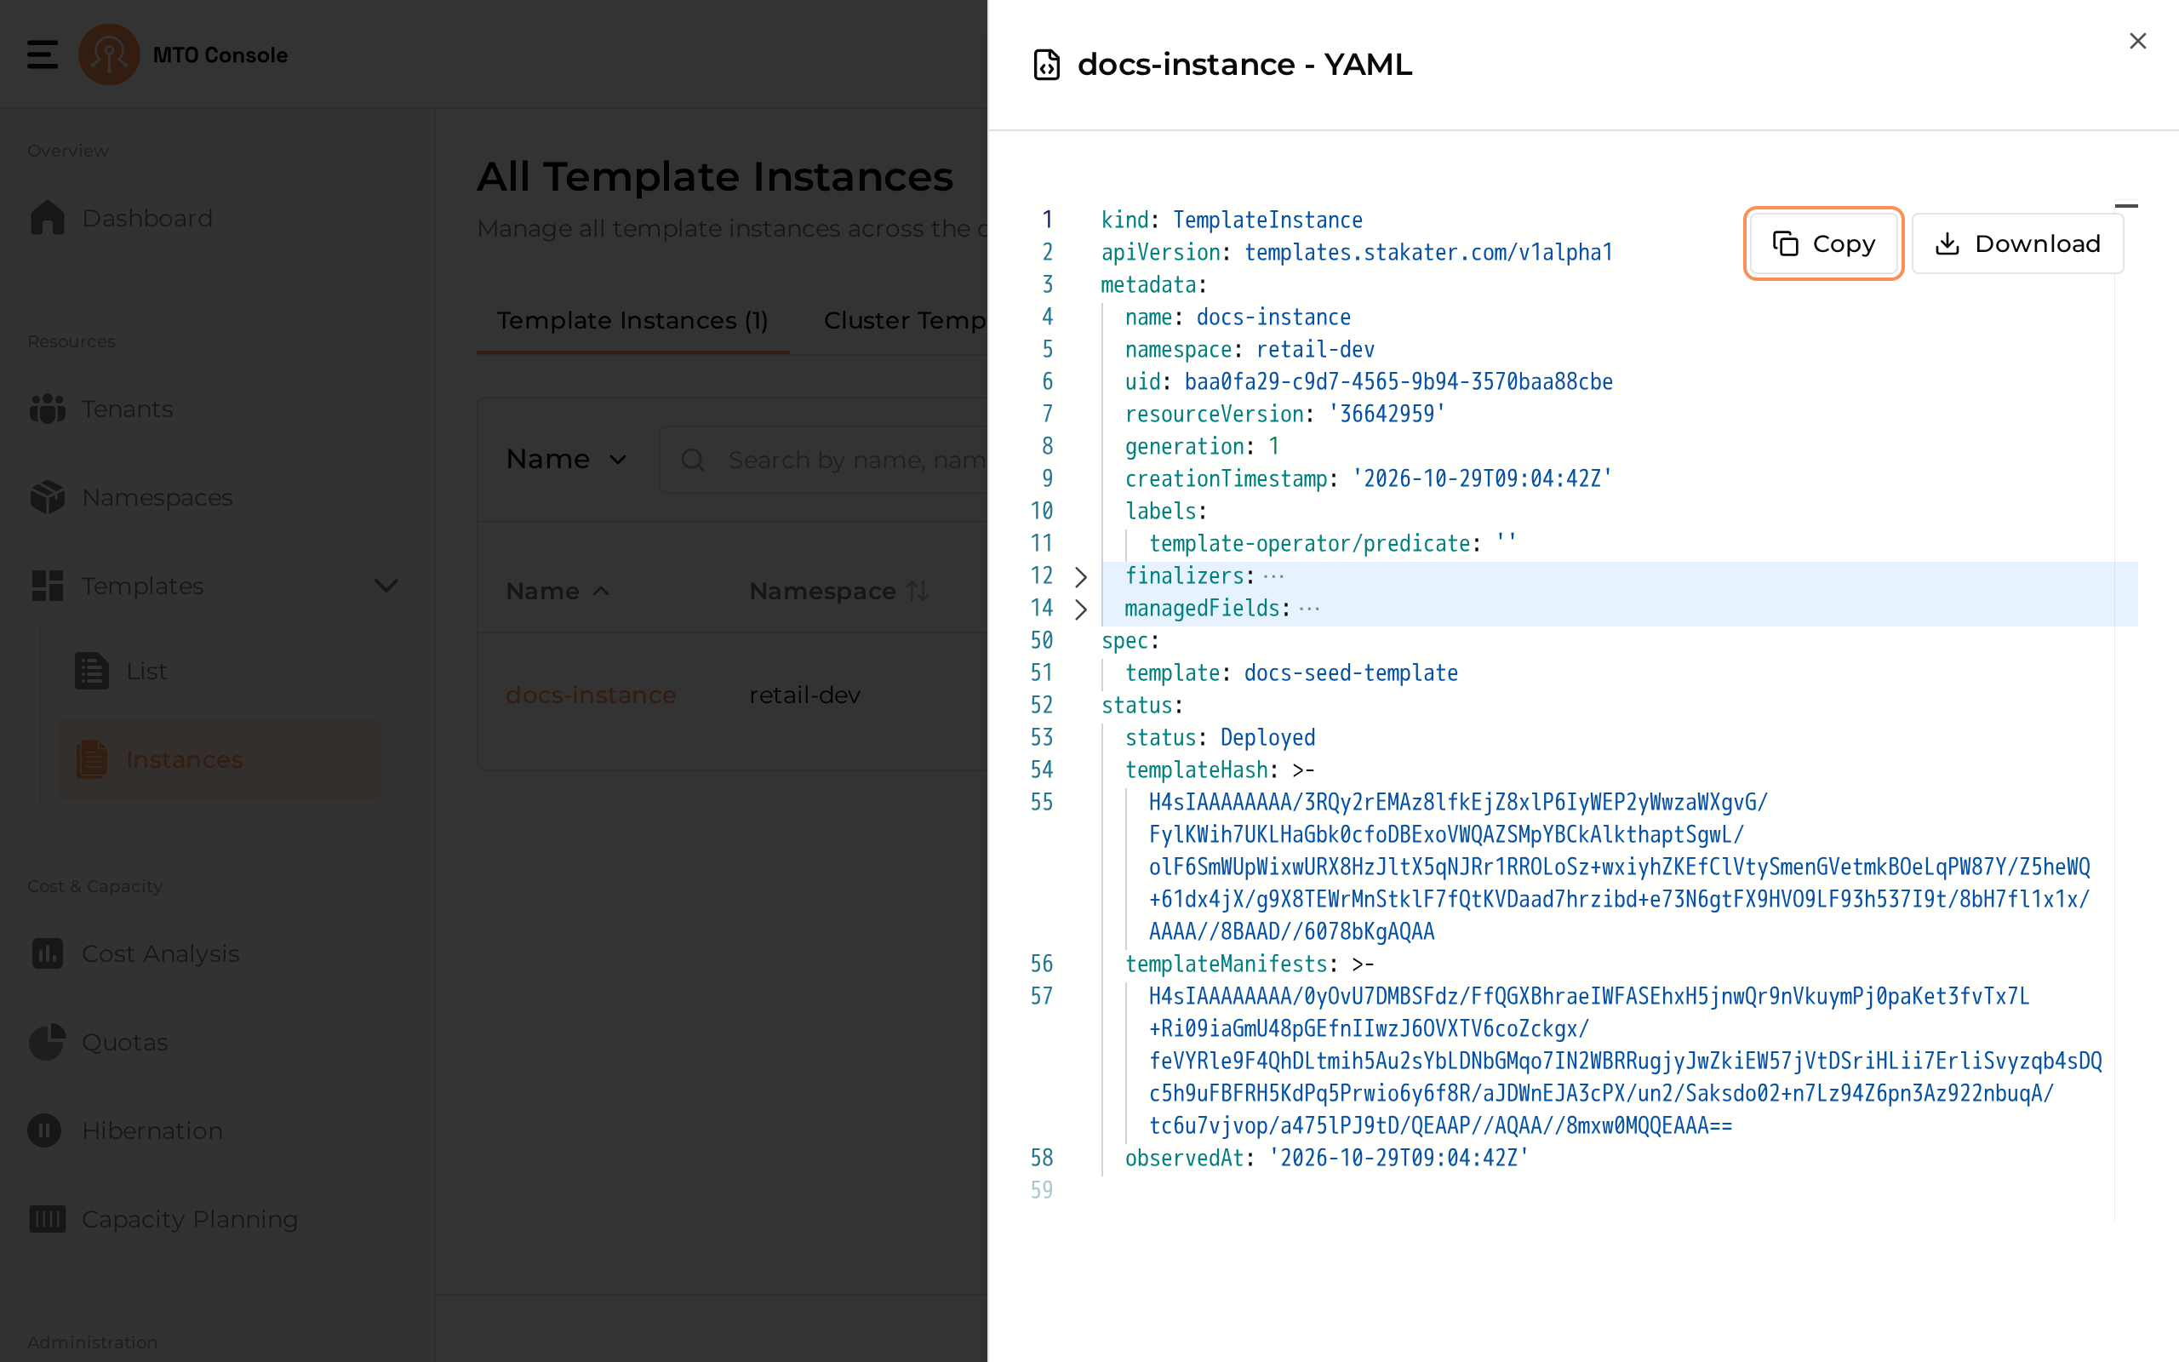The width and height of the screenshot is (2179, 1362).
Task: Click the 'namespace: retail-dev' YAML line
Action: click(x=1249, y=350)
